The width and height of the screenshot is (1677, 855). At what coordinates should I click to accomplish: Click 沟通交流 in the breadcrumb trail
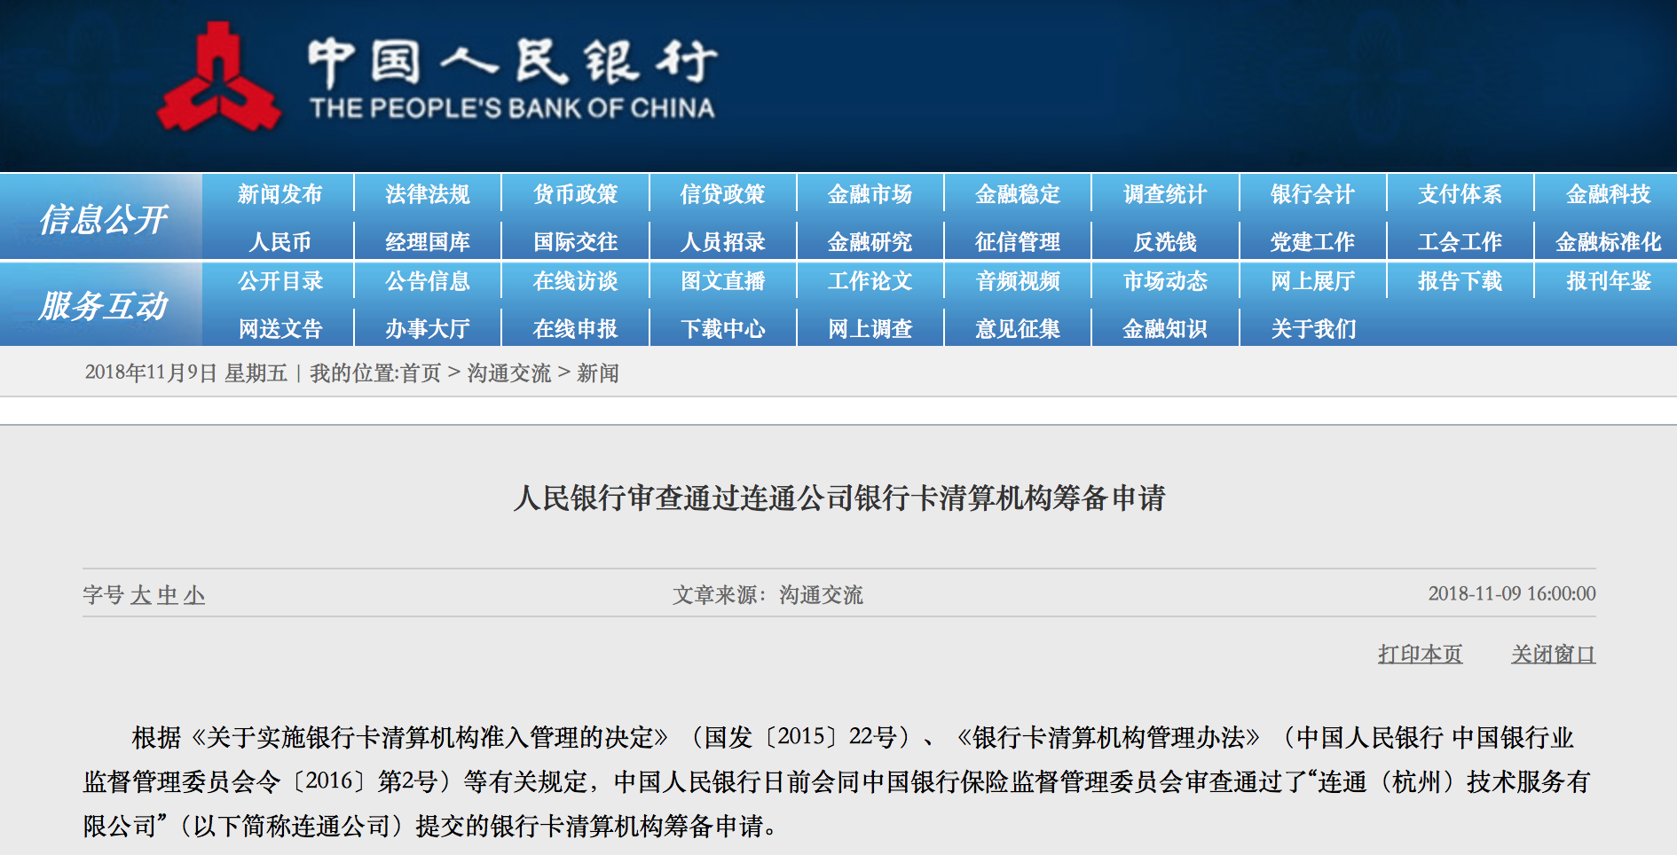coord(509,373)
